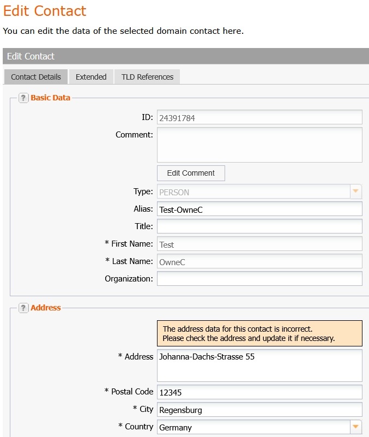Click the incorrect address warning message
This screenshot has width=369, height=437.
tap(259, 333)
